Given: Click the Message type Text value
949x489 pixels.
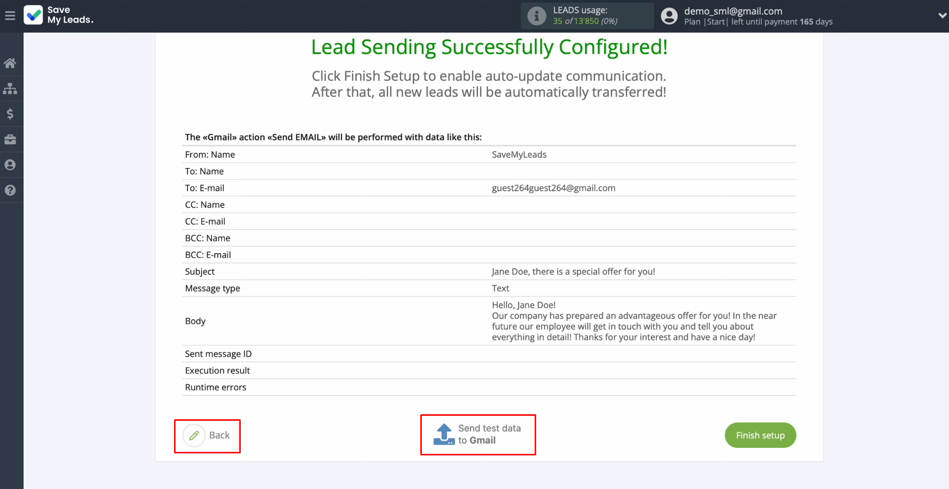Looking at the screenshot, I should 501,288.
